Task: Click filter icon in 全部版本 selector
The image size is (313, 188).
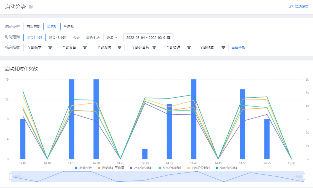Action: click(50, 48)
